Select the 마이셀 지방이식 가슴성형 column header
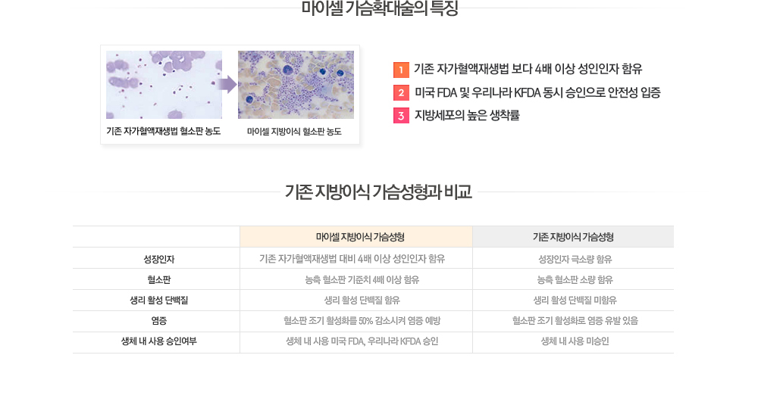The image size is (758, 408). 356,237
